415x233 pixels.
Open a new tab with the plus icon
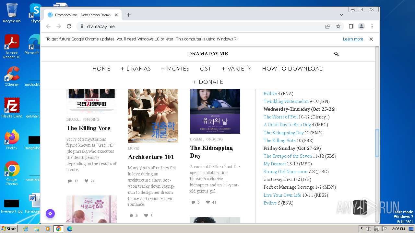click(129, 15)
